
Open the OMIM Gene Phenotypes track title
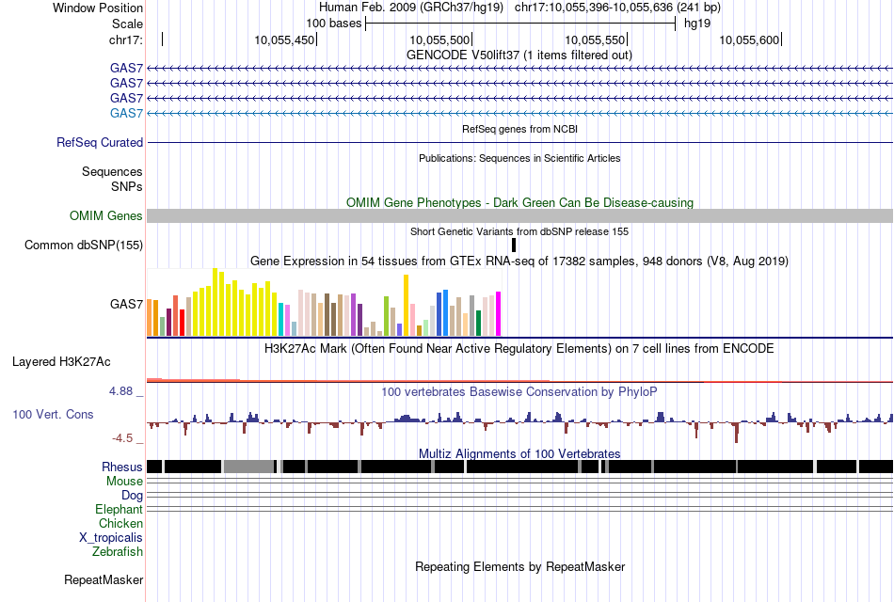519,203
